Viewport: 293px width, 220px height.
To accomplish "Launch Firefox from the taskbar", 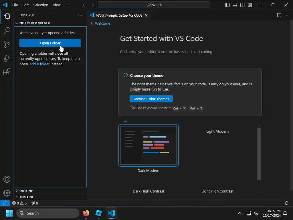I will [x=86, y=213].
